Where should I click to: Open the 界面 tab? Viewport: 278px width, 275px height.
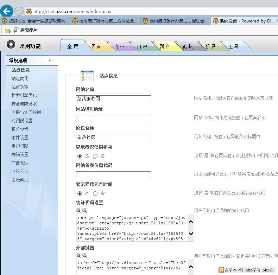96,46
